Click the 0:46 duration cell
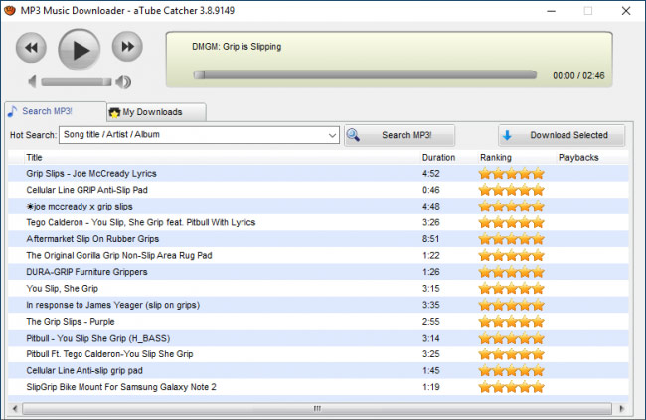Image resolution: width=646 pixels, height=420 pixels. (431, 190)
